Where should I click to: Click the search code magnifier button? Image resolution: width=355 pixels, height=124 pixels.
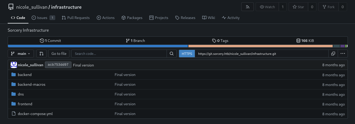[x=172, y=54]
